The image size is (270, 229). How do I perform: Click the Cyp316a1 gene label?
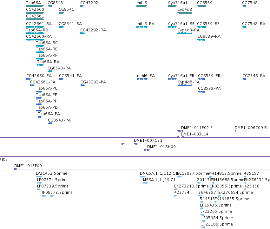(x=178, y=3)
